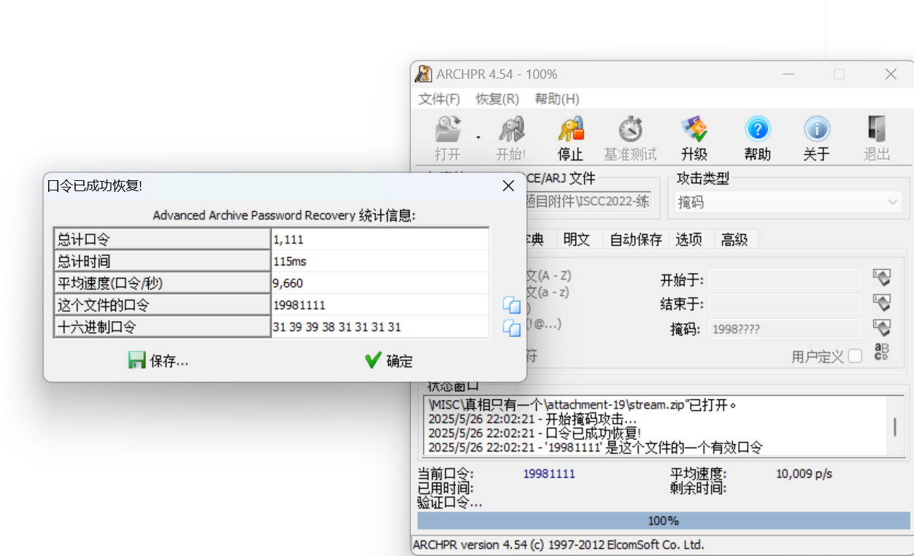Switch to the 自动保存 tab
This screenshot has height=556, width=914.
[x=636, y=239]
